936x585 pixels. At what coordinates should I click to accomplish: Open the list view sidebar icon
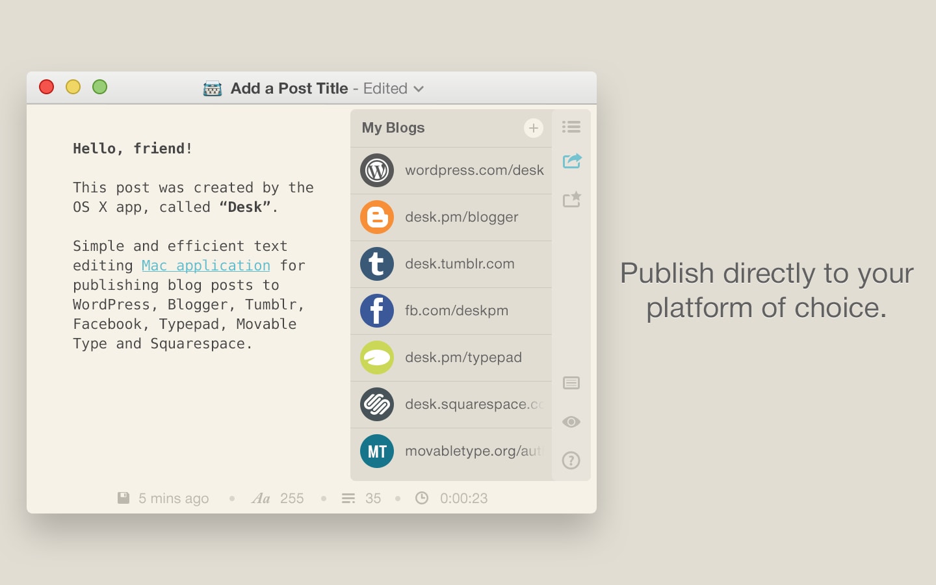point(571,127)
